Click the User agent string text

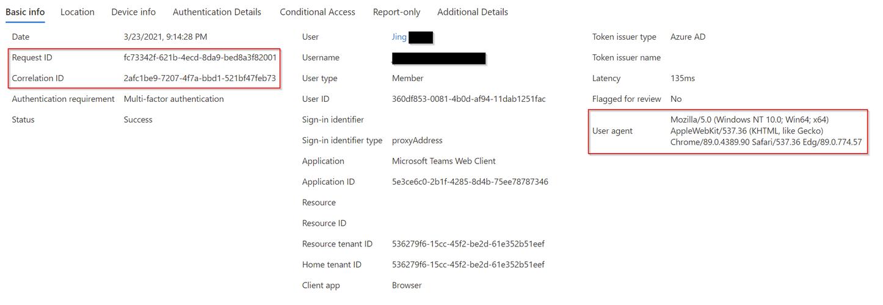point(766,131)
